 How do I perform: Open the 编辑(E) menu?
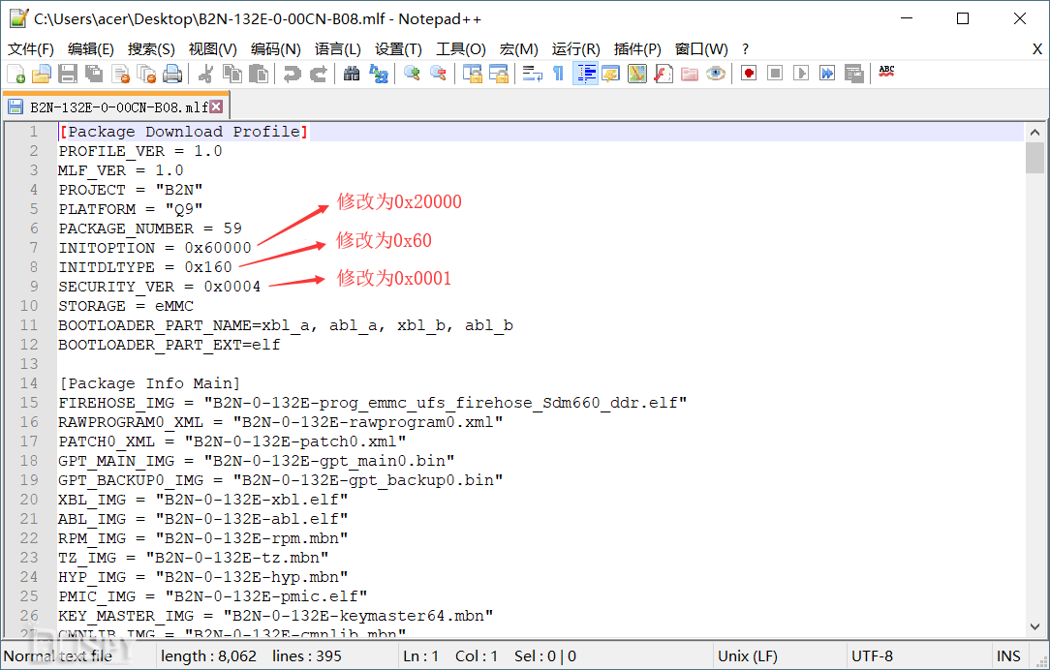pyautogui.click(x=91, y=49)
